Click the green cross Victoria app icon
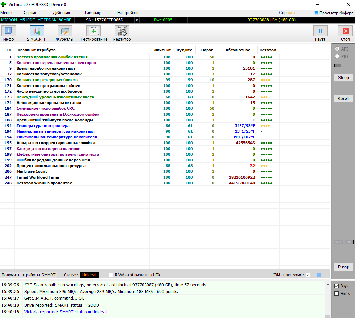This screenshot has width=355, height=318. [3, 4]
